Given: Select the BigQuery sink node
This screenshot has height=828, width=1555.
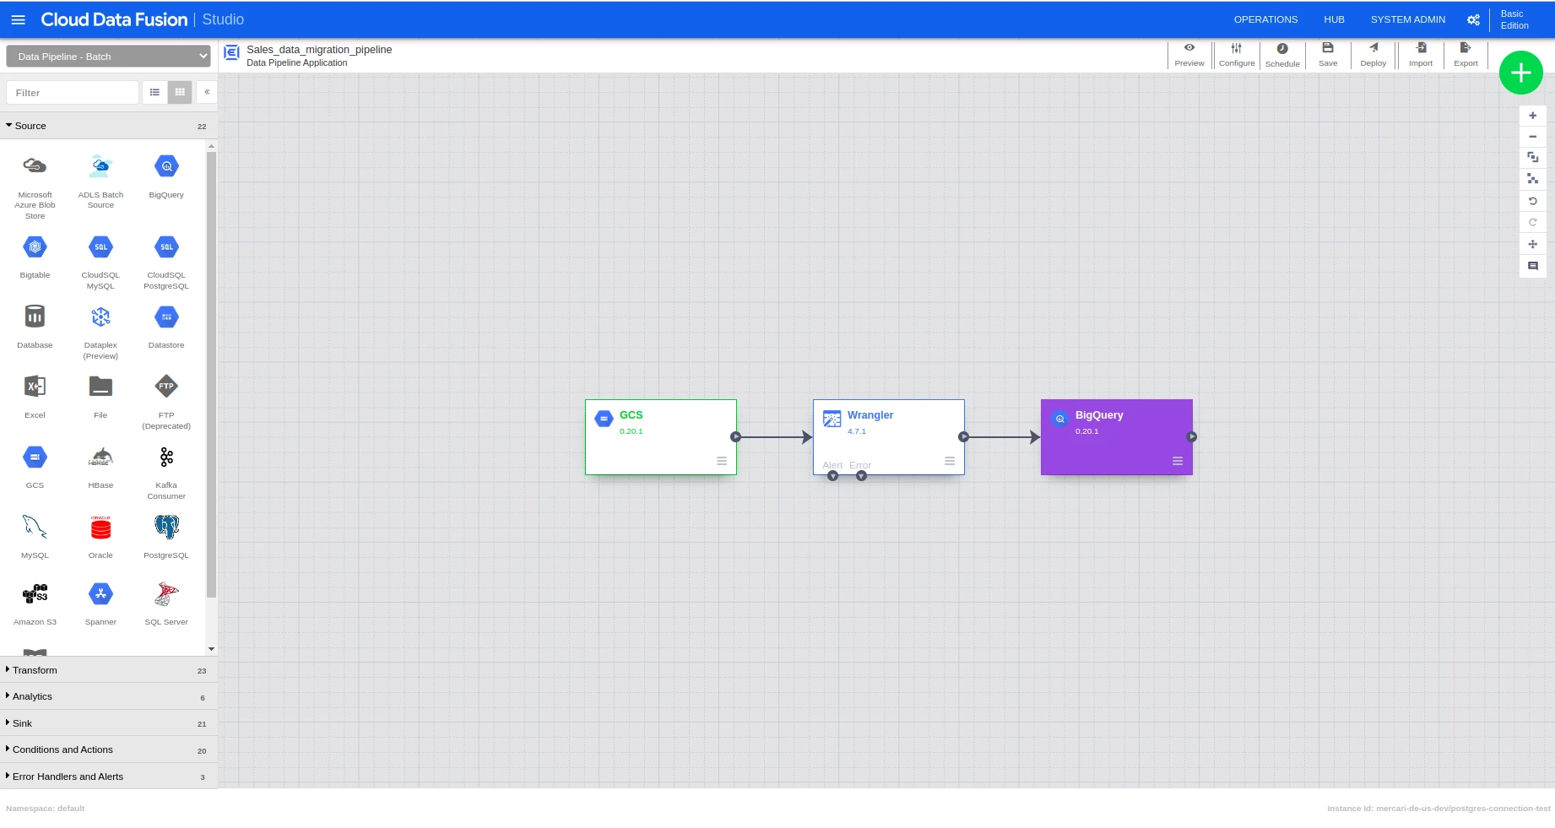Looking at the screenshot, I should (1117, 437).
